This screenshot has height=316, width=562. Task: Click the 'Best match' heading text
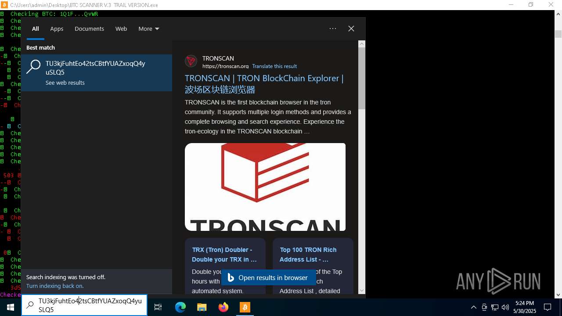40,47
